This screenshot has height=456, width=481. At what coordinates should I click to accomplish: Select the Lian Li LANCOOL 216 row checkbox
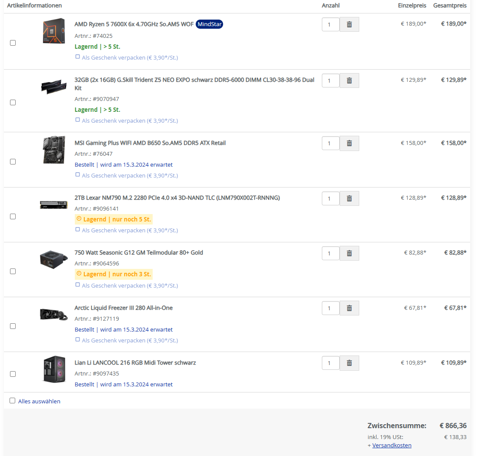click(x=13, y=374)
